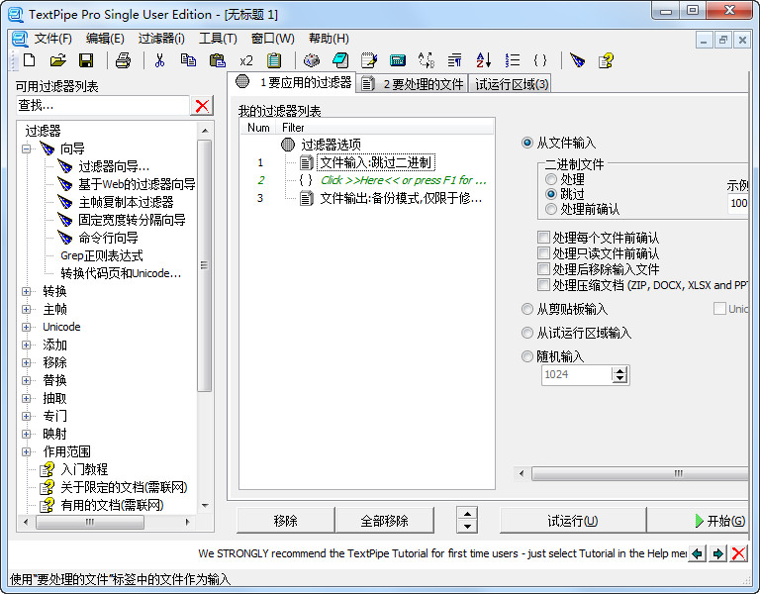Screen dimensions: 760x594
Task: Collapse the 向导 tree node
Action: tap(26, 148)
